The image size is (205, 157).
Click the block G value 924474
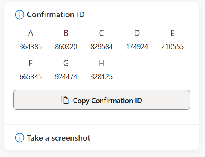[x=66, y=77]
